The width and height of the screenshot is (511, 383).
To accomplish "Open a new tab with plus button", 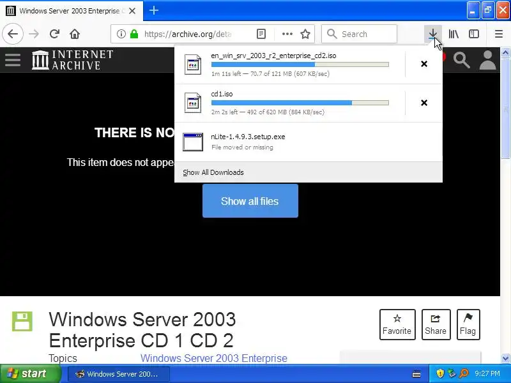I will tap(154, 10).
